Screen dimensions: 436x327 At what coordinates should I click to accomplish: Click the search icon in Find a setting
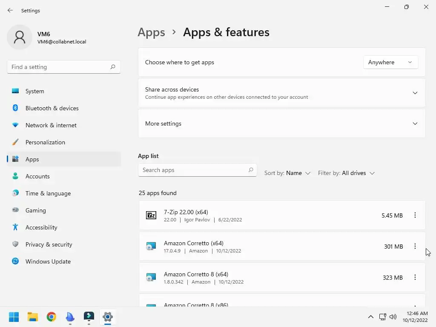point(113,67)
